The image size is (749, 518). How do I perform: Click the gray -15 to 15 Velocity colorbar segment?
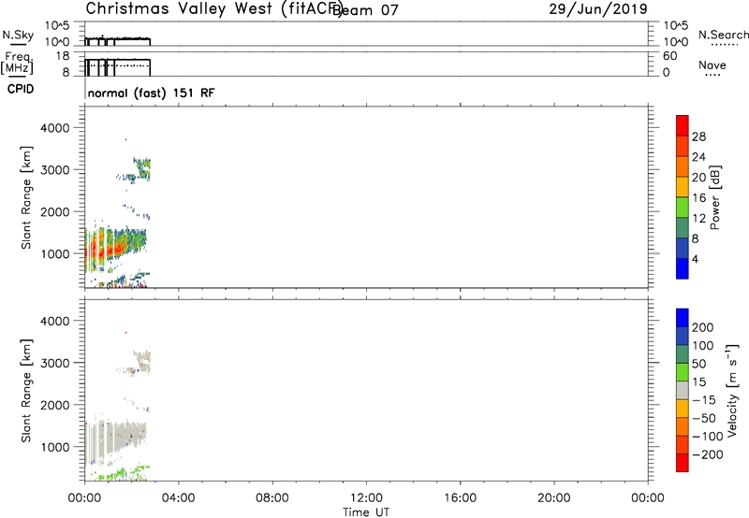(x=683, y=390)
